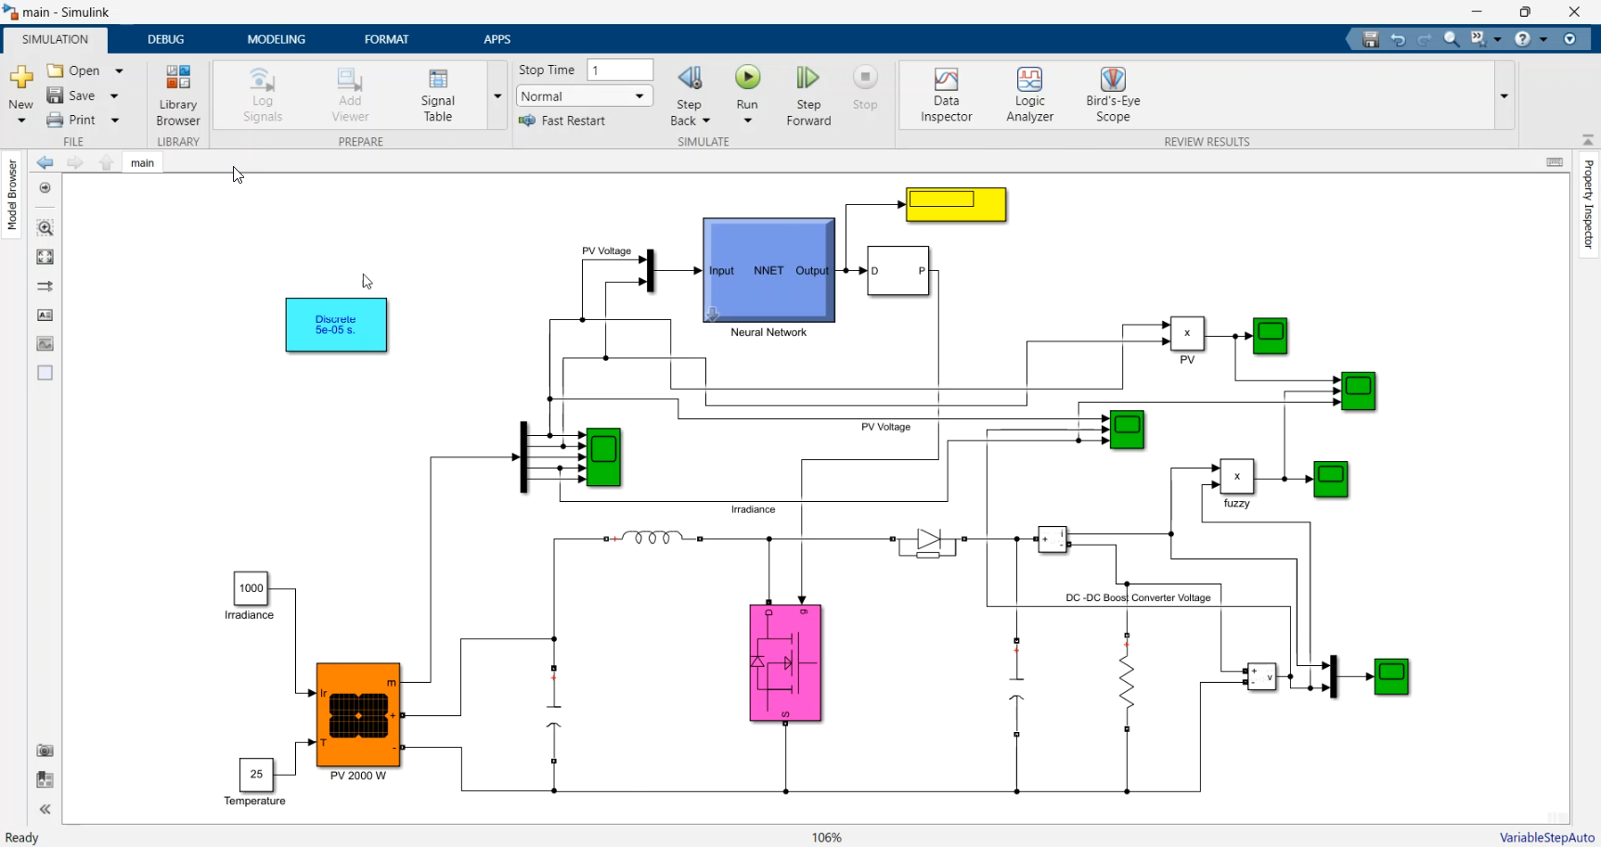
Task: Expand the New dropdown arrow
Action: click(21, 121)
